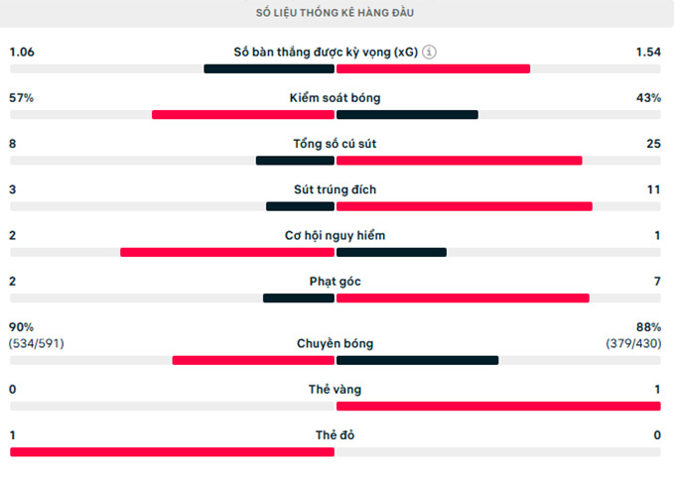Select the Tổng số cú sút label
The image size is (675, 477).
(x=335, y=144)
